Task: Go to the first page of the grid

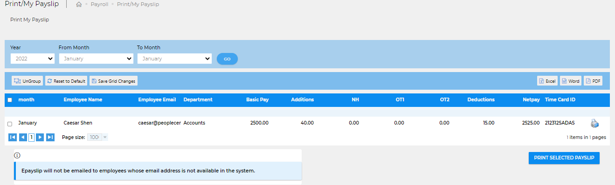Action: pos(13,137)
